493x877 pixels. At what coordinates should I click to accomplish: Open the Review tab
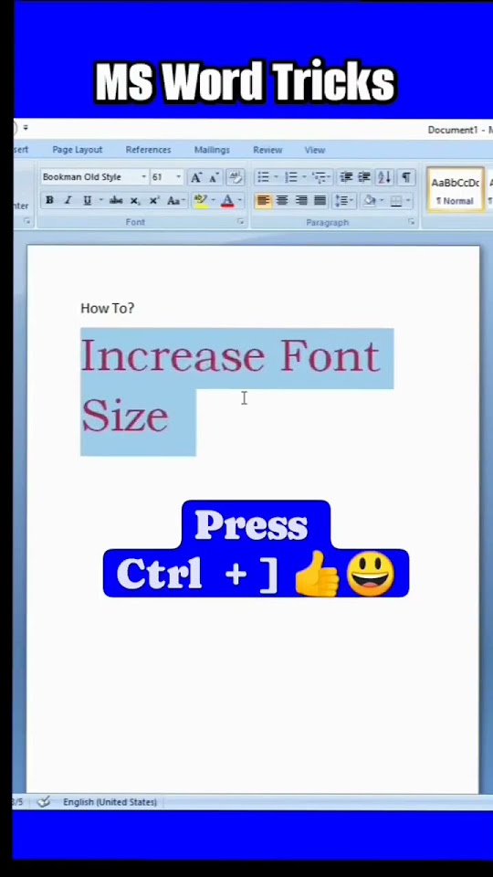(267, 150)
